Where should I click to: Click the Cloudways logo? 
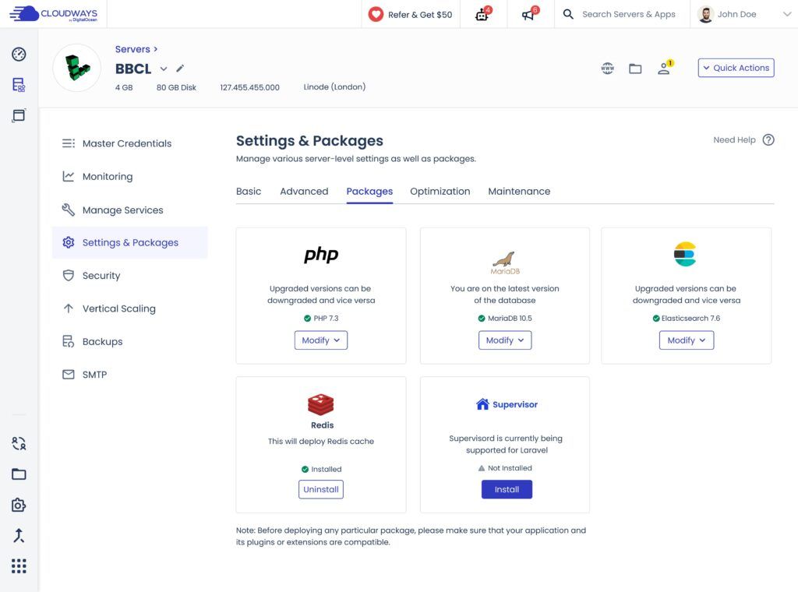[x=54, y=14]
